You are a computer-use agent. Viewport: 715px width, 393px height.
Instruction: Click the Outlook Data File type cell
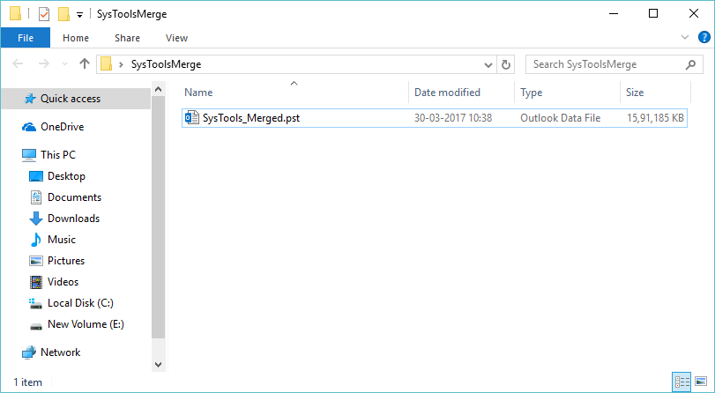560,118
